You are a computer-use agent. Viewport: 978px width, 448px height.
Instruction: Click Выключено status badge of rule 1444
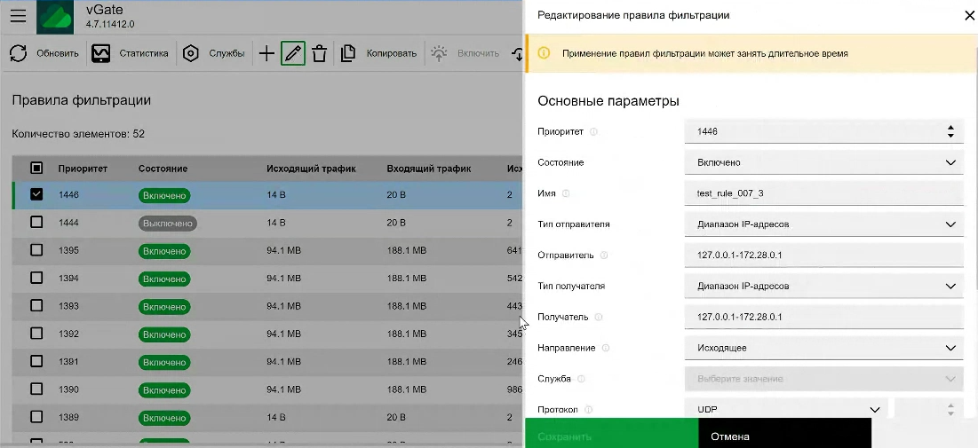point(168,223)
